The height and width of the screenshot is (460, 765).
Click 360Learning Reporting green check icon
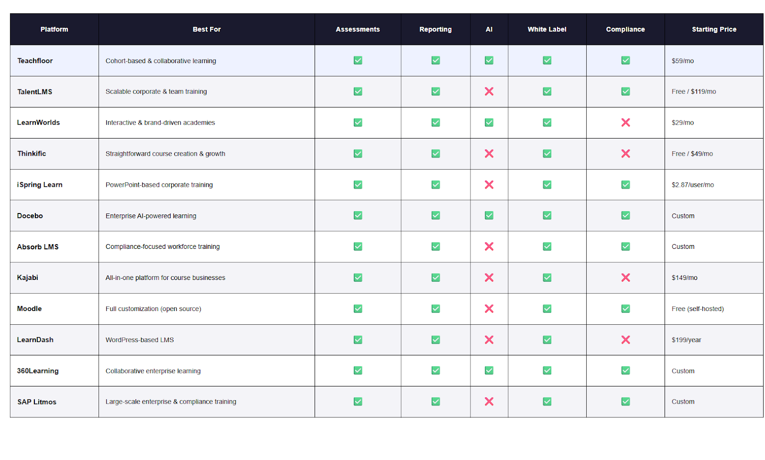[x=436, y=370]
